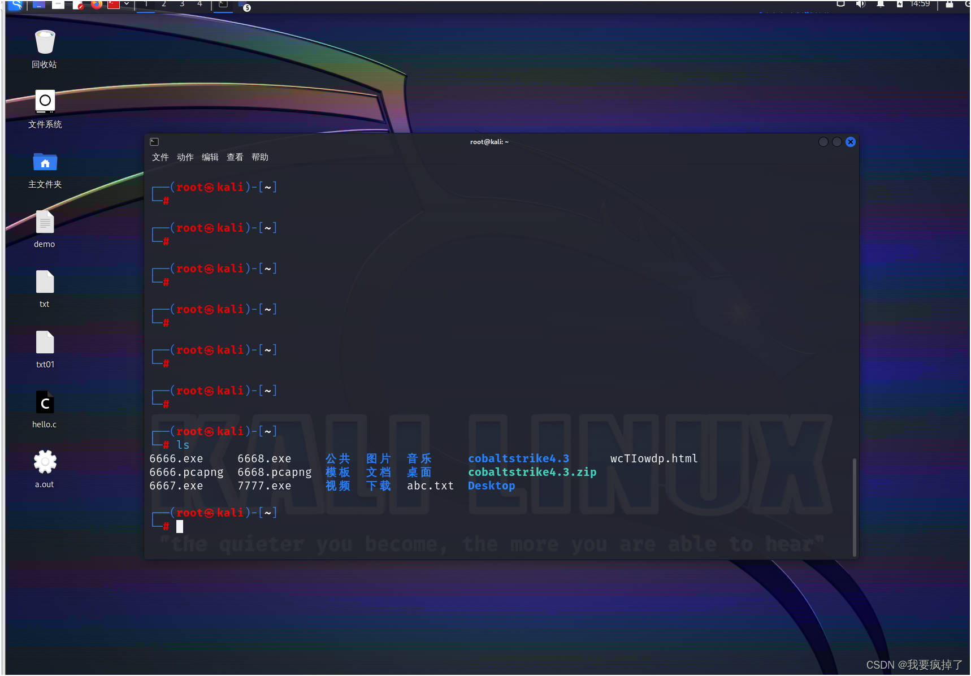Maximize the root@kali terminal window

pyautogui.click(x=837, y=142)
